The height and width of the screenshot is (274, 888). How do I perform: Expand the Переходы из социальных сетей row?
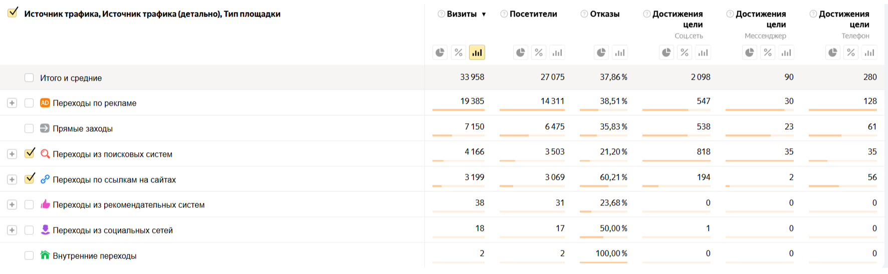(x=12, y=230)
